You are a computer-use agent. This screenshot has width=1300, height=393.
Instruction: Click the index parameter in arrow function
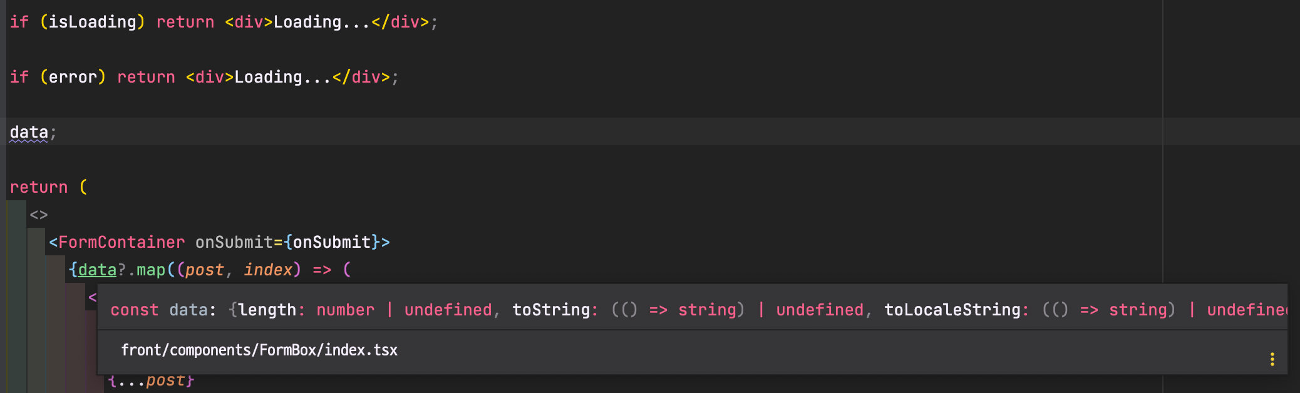pos(268,270)
